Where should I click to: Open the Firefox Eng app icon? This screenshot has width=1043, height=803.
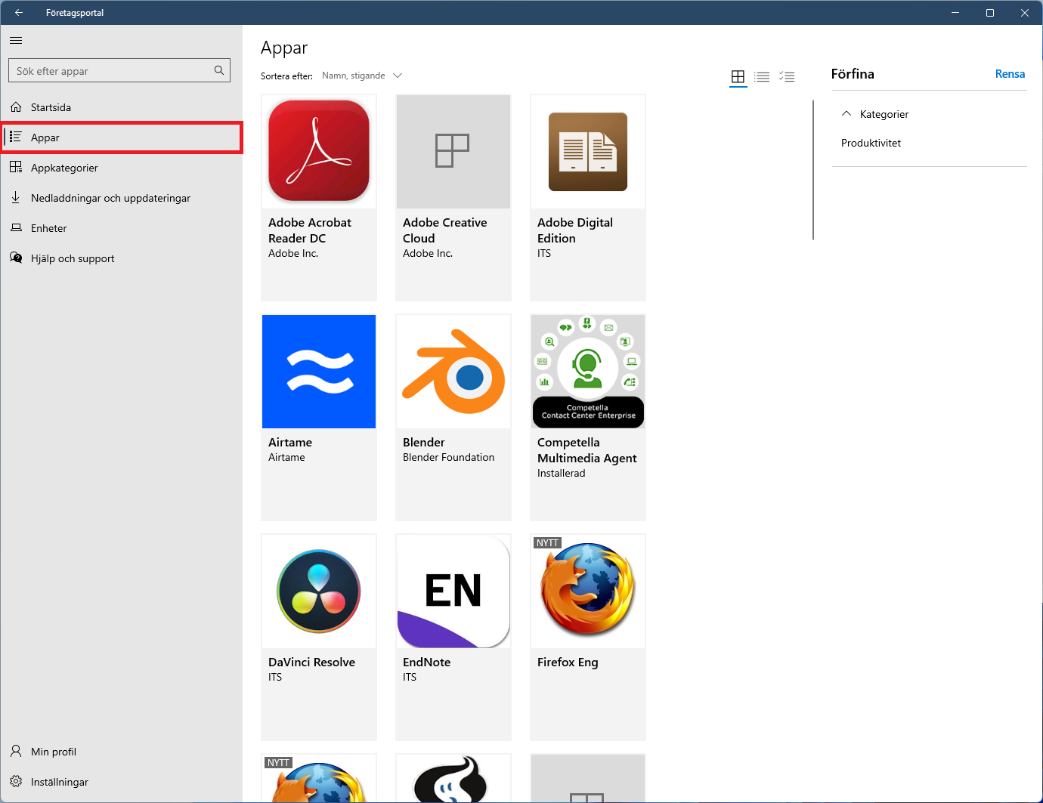pos(588,591)
